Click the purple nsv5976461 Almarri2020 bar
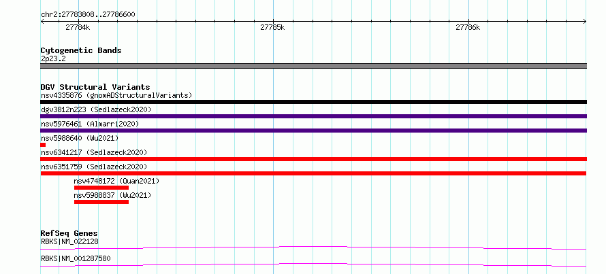This screenshot has width=606, height=274. pyautogui.click(x=313, y=131)
